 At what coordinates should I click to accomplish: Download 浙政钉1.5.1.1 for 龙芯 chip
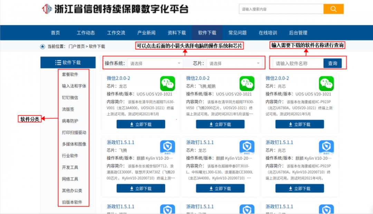coord(220,188)
